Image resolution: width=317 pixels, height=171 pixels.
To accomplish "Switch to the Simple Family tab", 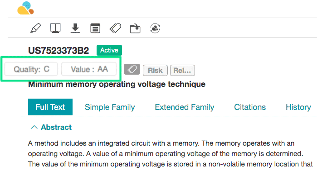I will (110, 107).
